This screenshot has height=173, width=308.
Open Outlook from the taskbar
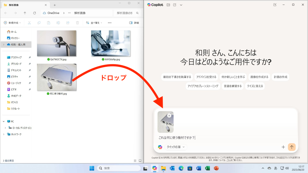(172, 168)
